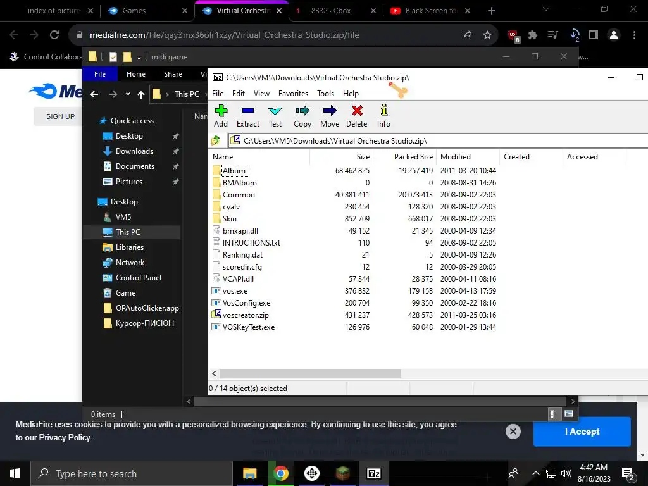Click the 7-Zip Delete toolbar icon

click(x=357, y=111)
